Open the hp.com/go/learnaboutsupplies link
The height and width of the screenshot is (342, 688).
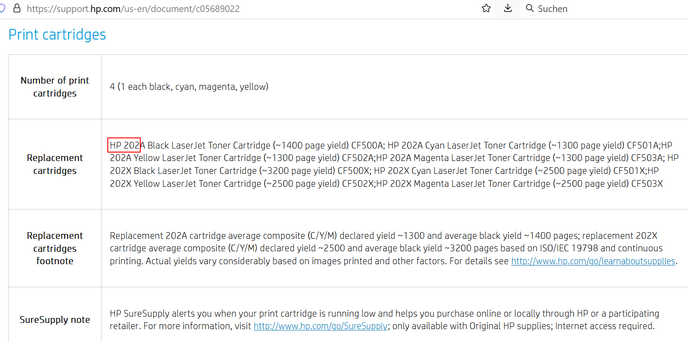point(593,261)
